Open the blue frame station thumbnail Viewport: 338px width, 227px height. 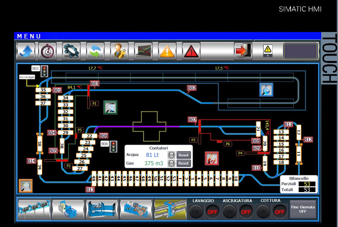[x=102, y=209]
